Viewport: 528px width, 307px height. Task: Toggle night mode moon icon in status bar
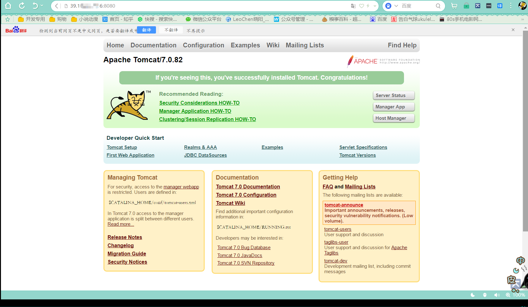(x=473, y=295)
